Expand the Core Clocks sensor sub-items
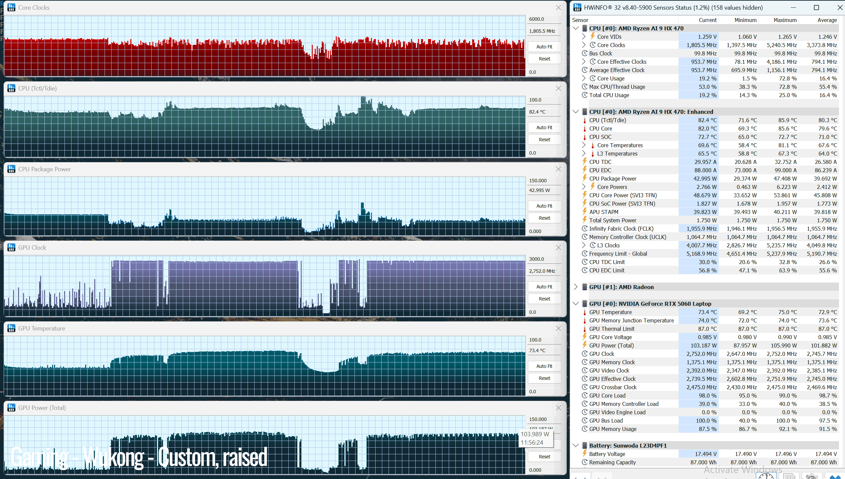This screenshot has height=479, width=845. click(x=584, y=45)
